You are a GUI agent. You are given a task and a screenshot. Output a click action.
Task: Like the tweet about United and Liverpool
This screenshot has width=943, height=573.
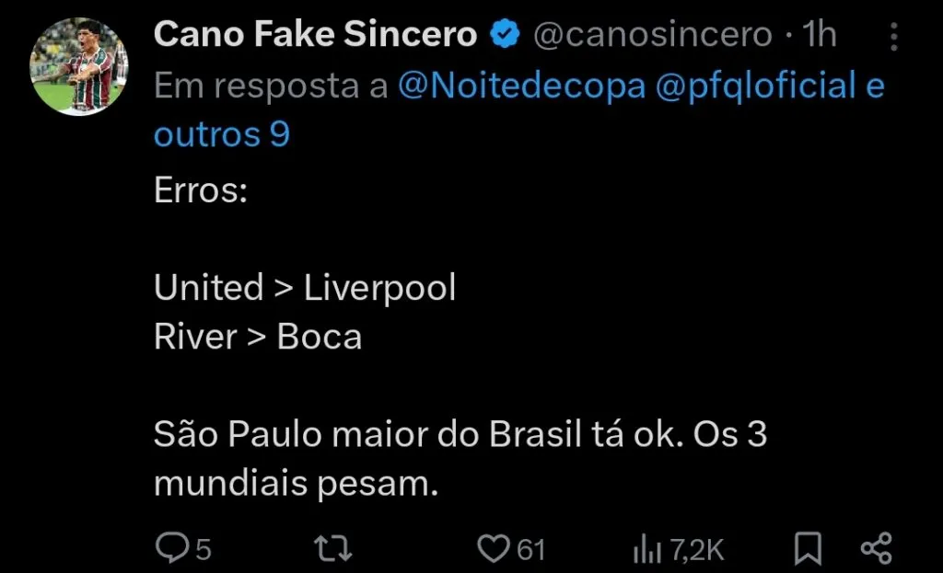494,546
